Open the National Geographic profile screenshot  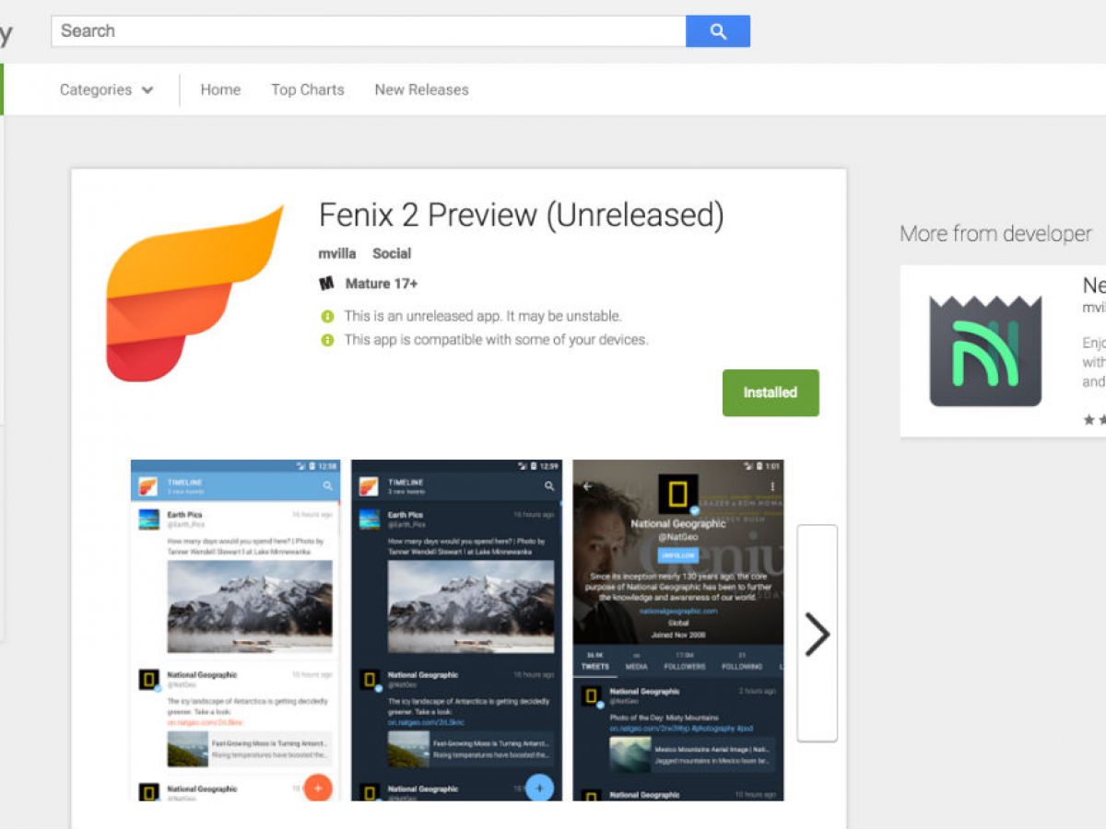tap(678, 630)
